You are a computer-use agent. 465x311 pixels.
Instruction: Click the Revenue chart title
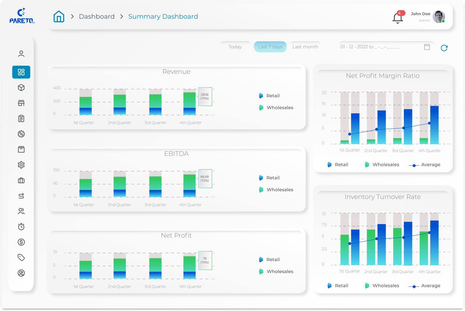(176, 72)
